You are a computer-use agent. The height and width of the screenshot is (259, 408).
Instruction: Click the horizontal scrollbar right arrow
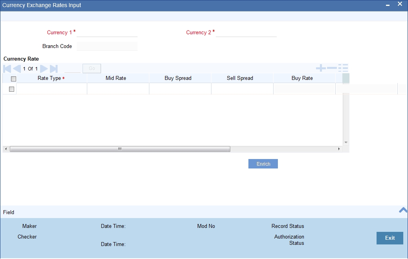point(339,149)
